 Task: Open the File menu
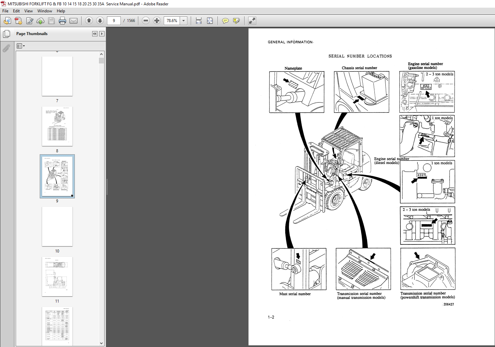(x=5, y=11)
